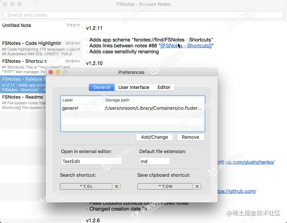This screenshot has height=223, width=287.
Task: Clear the Search shortcut with its X button
Action: (x=116, y=186)
